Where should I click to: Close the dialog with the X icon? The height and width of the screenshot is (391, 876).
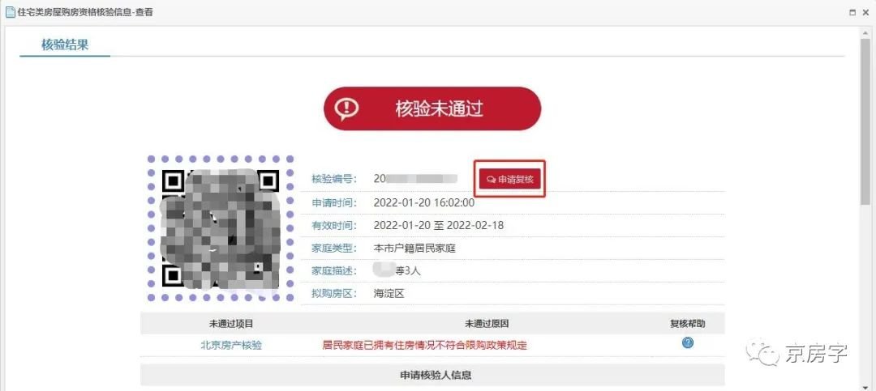[x=866, y=12]
